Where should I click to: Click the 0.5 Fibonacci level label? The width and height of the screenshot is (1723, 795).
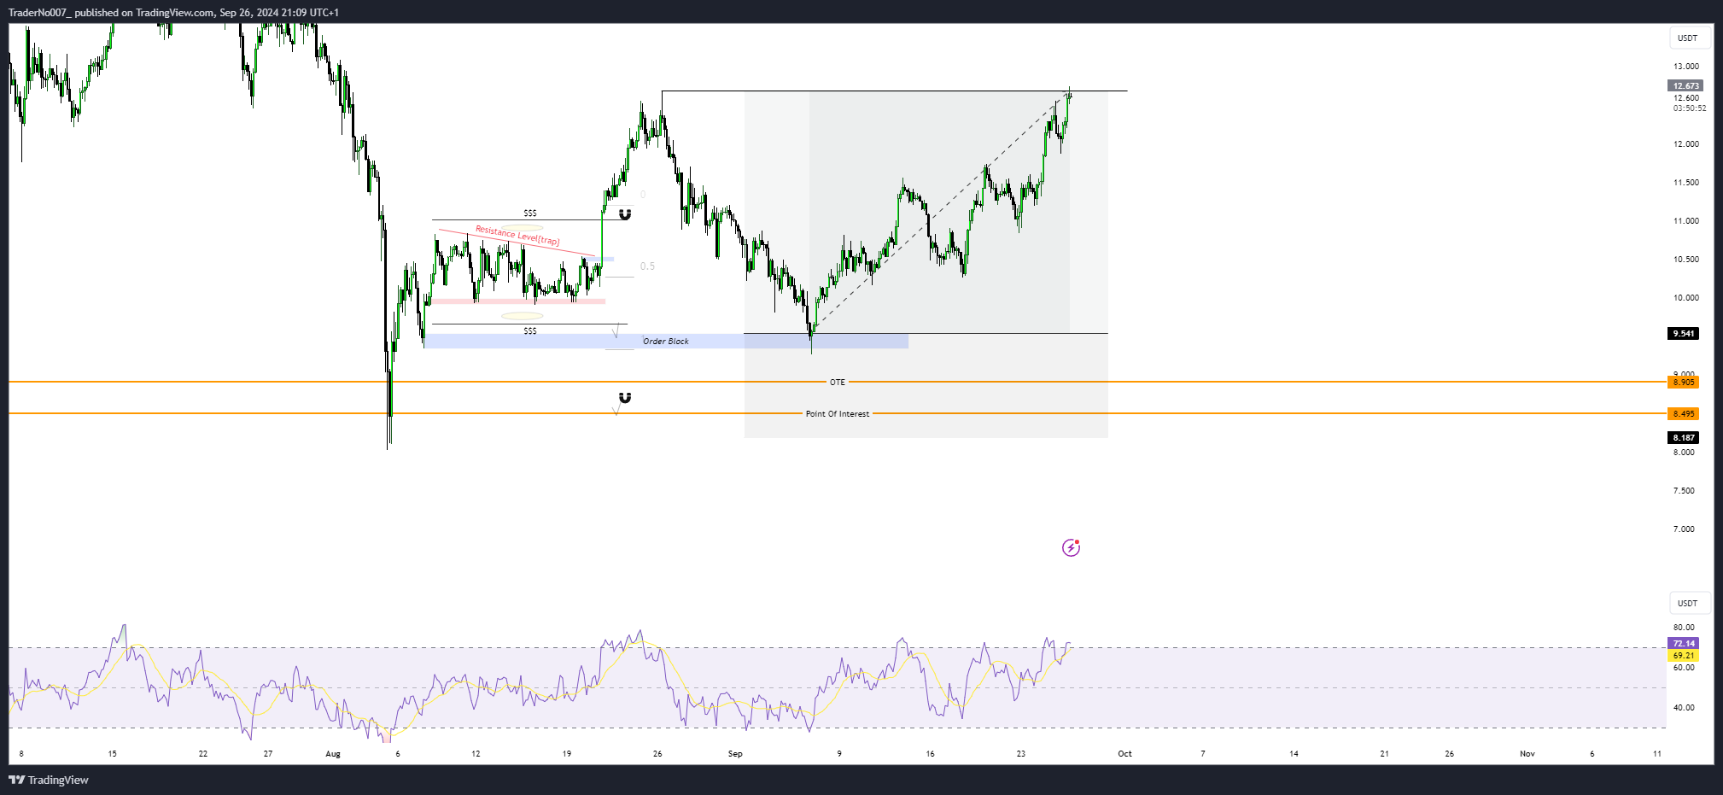[x=648, y=266]
